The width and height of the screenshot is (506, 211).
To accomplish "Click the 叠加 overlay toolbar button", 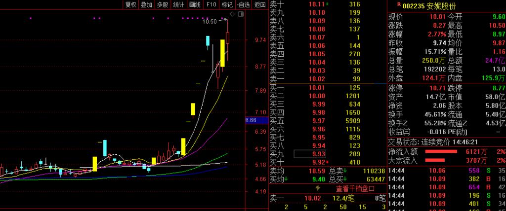I will (146, 4).
